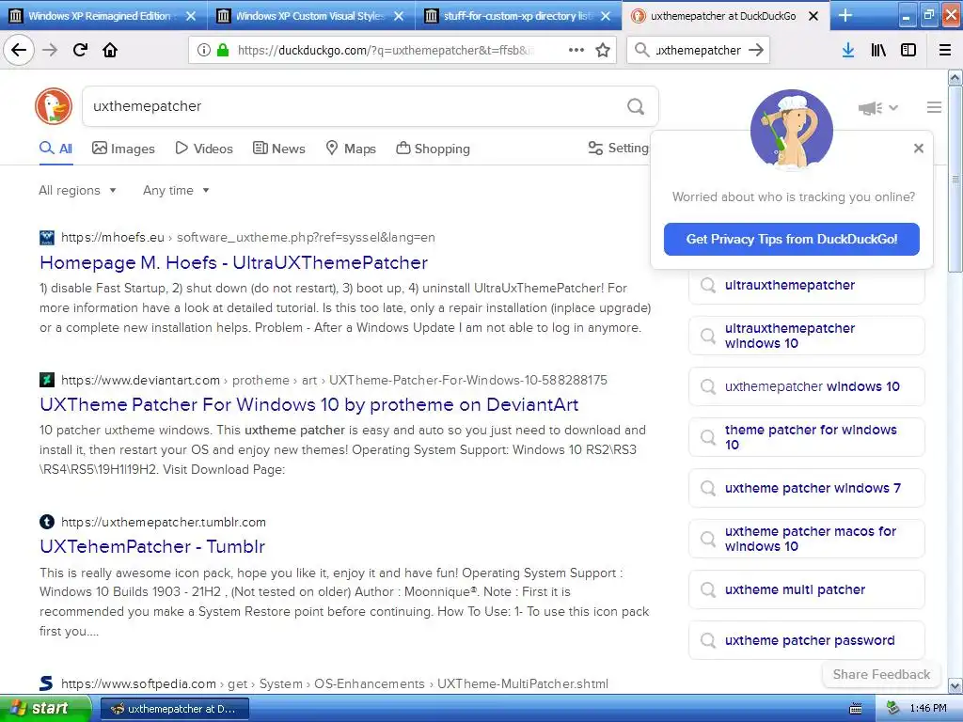The image size is (963, 722).
Task: Select ultrauxthemepatcher related search
Action: click(806, 286)
